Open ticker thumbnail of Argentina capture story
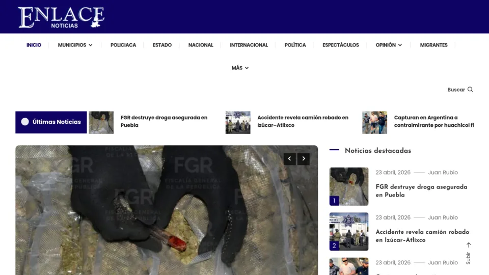Viewport: 489px width, 275px height. tap(374, 123)
